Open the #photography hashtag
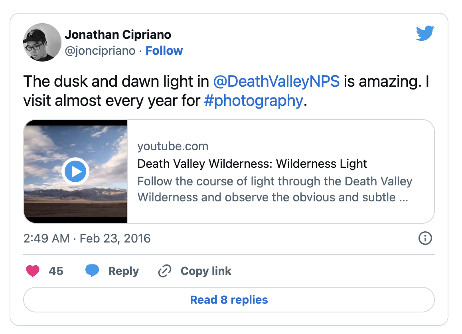462x334 pixels. point(253,100)
